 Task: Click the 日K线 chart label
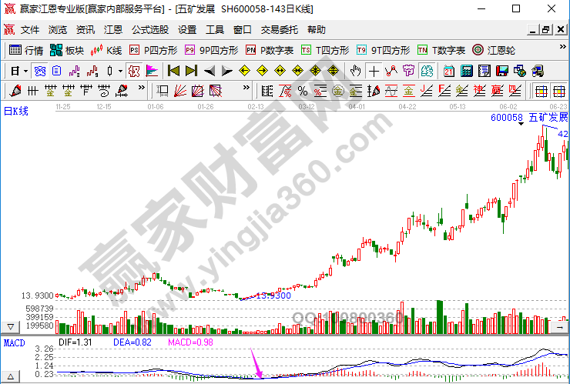coord(16,111)
